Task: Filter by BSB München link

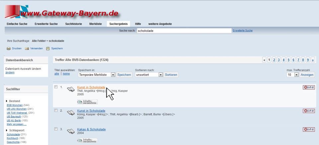Action: tap(15, 105)
